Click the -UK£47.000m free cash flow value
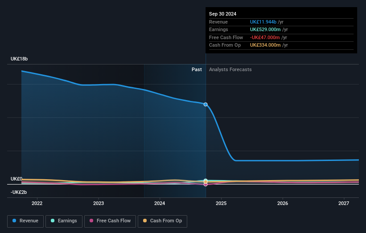This screenshot has width=366, height=233. (x=265, y=37)
